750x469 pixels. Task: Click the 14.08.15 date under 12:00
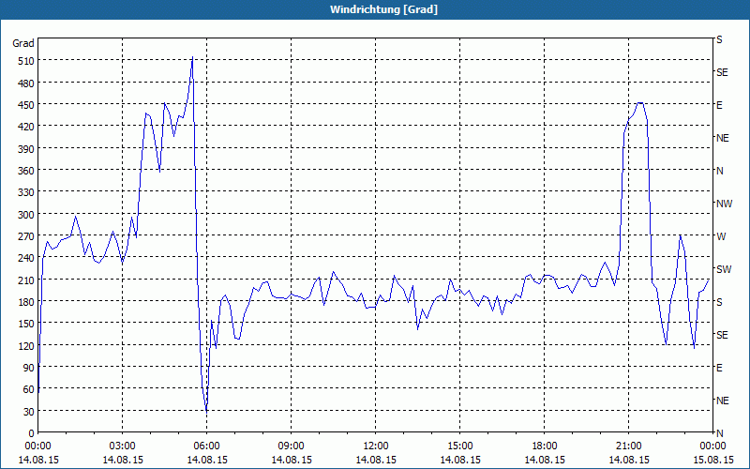(x=376, y=460)
